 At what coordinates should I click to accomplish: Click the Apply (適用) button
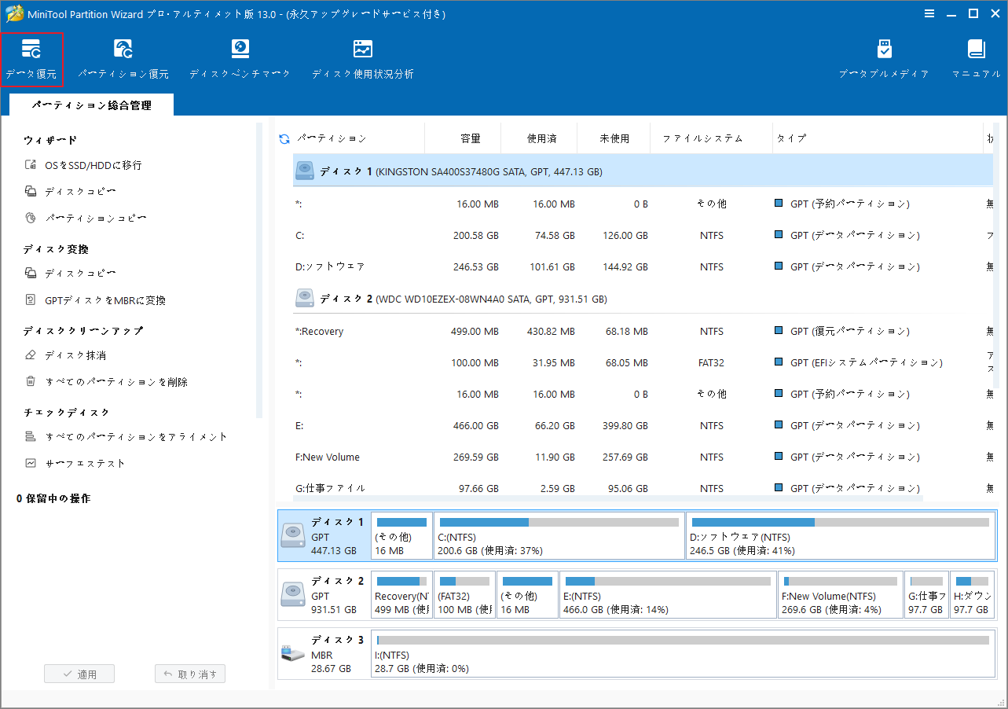tap(79, 673)
